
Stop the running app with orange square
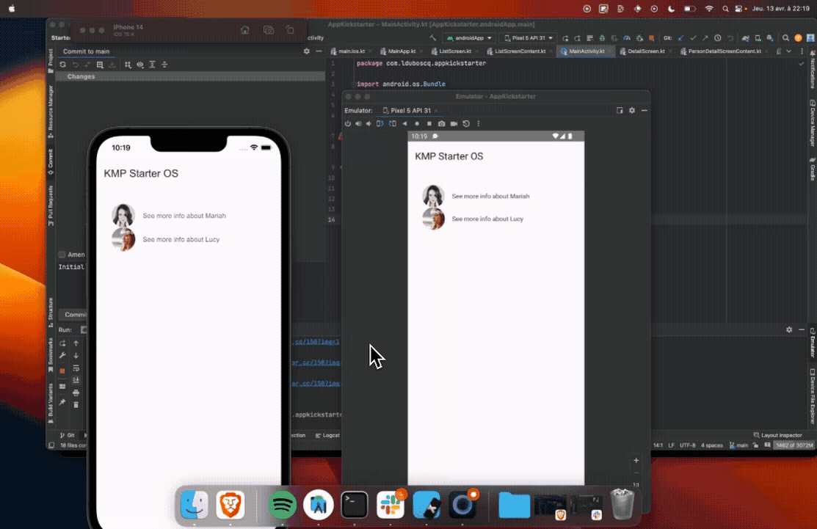[x=62, y=371]
